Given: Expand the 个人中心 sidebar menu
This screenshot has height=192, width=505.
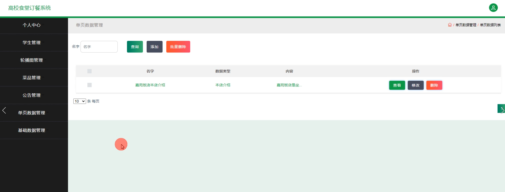Looking at the screenshot, I should point(32,25).
